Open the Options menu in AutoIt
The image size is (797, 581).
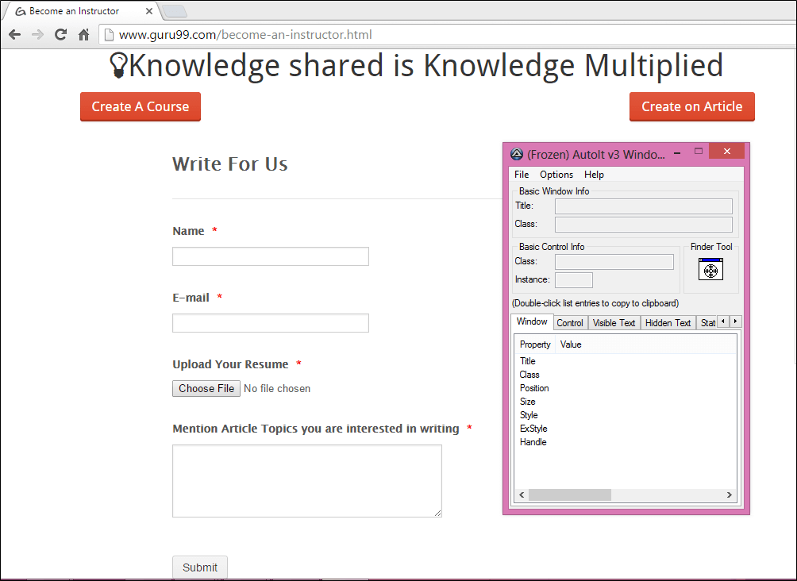click(x=556, y=175)
